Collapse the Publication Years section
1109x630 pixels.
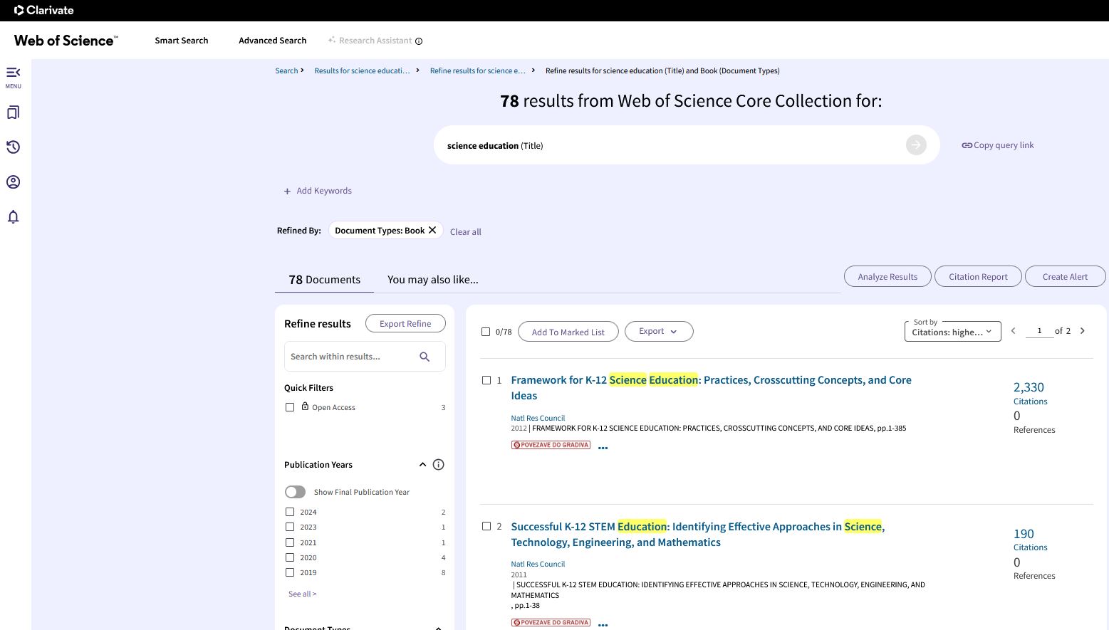pos(422,465)
